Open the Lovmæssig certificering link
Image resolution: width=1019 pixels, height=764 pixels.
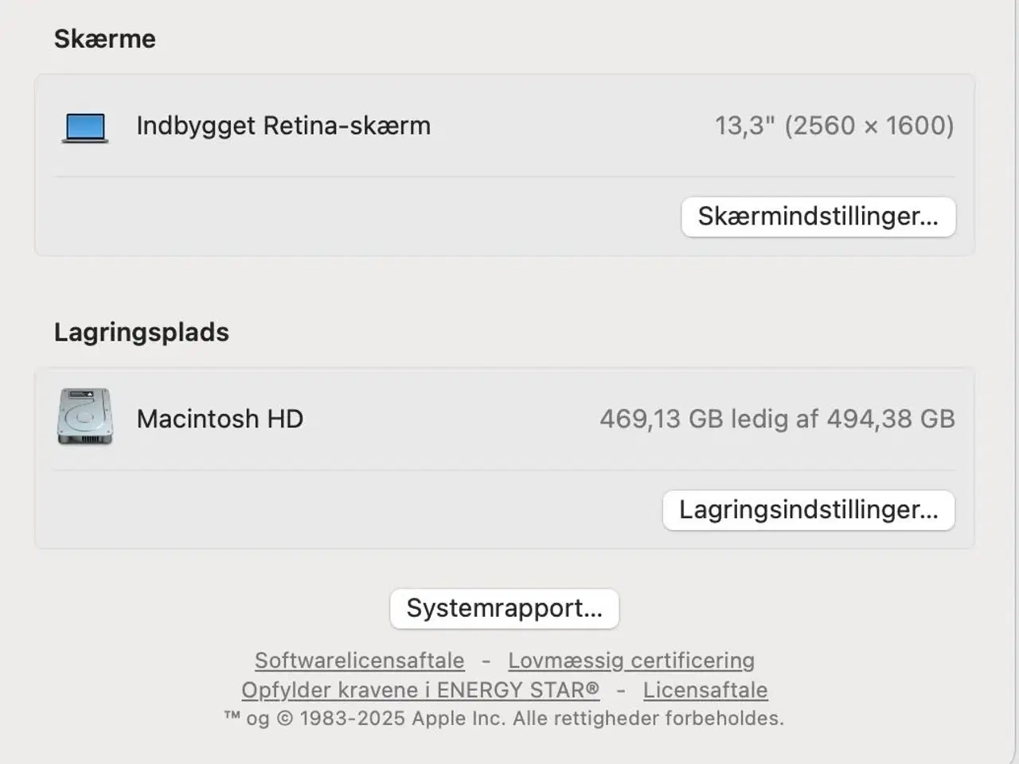coord(631,661)
